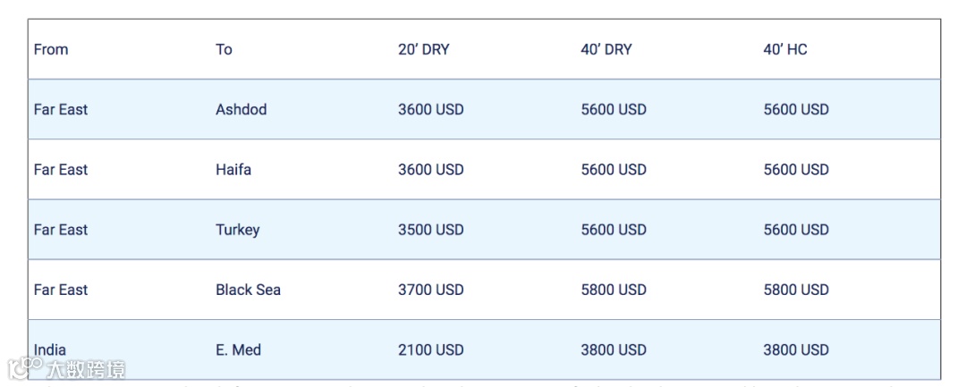
Task: Click the 3500 USD rate for Turkey
Action: (430, 229)
